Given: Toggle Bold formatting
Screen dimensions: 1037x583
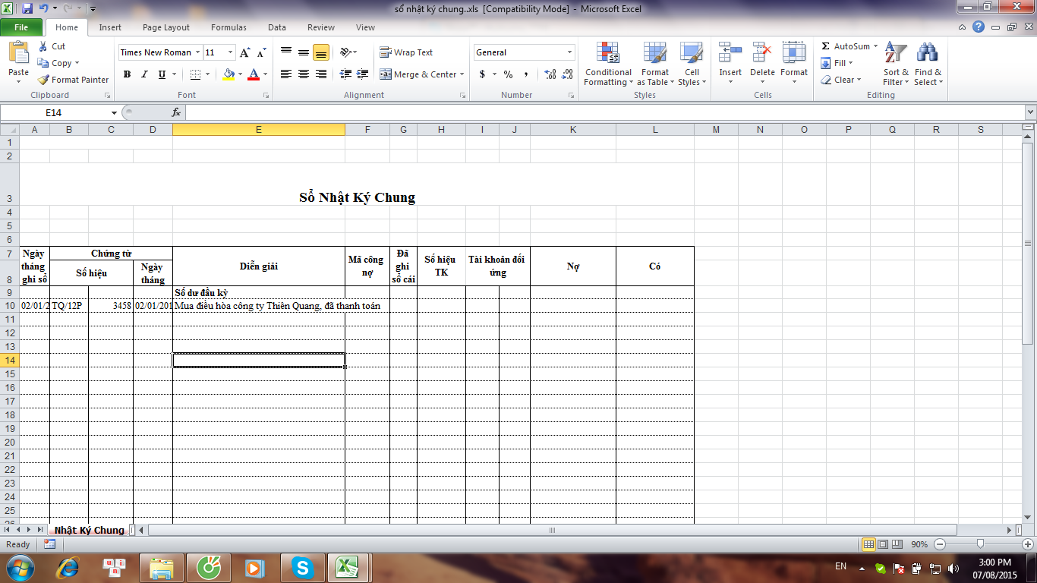Looking at the screenshot, I should (127, 74).
